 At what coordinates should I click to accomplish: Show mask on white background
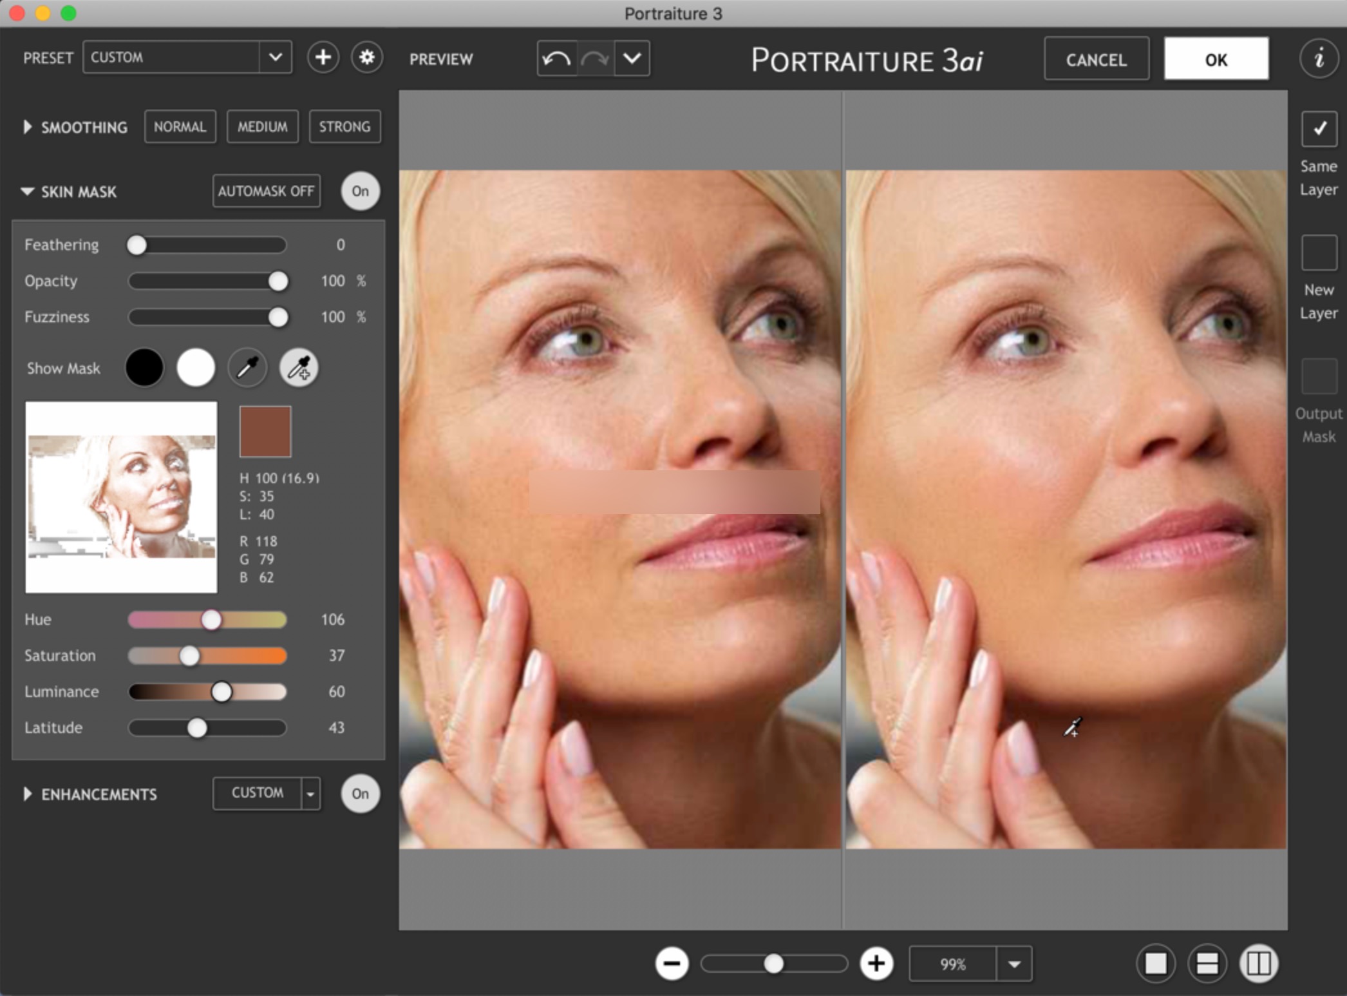click(x=196, y=368)
